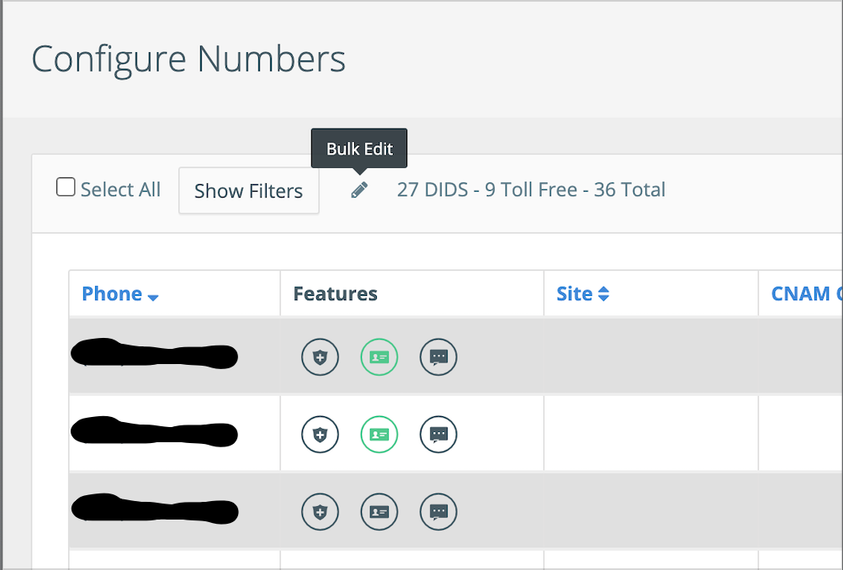Click the Features column header text

point(336,294)
